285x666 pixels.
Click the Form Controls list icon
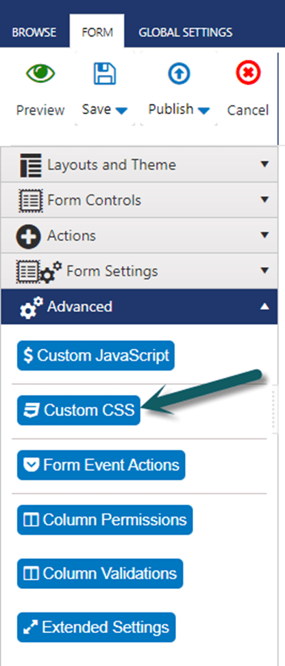[31, 200]
